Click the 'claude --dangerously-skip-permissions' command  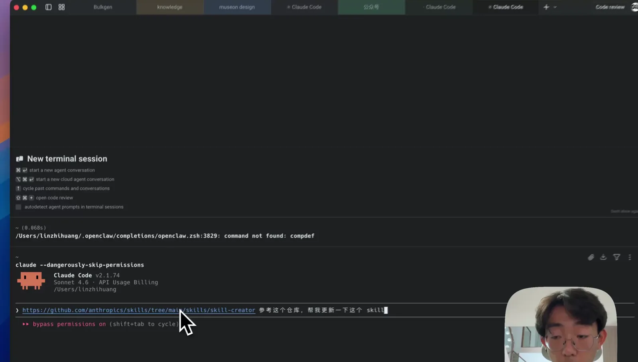(x=80, y=265)
